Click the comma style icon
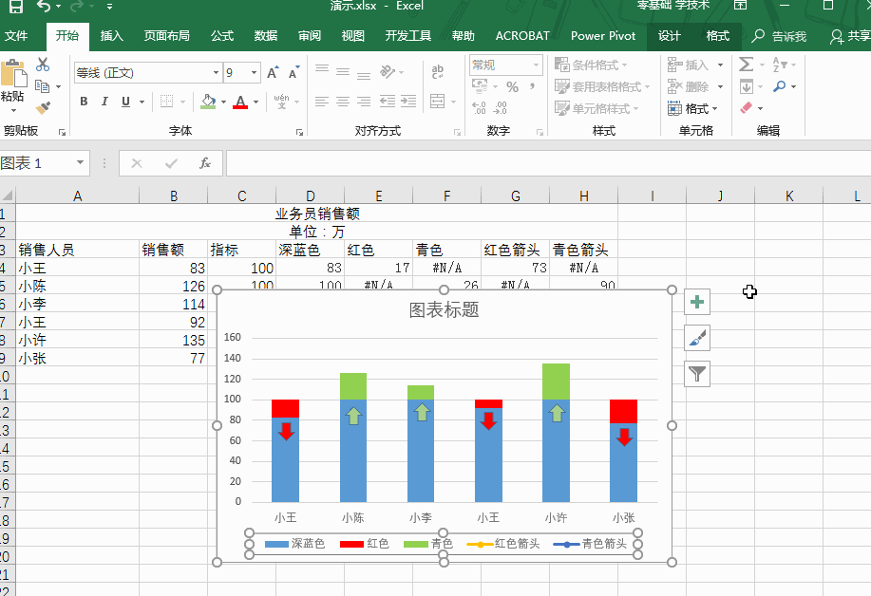The height and width of the screenshot is (596, 871). 533,86
